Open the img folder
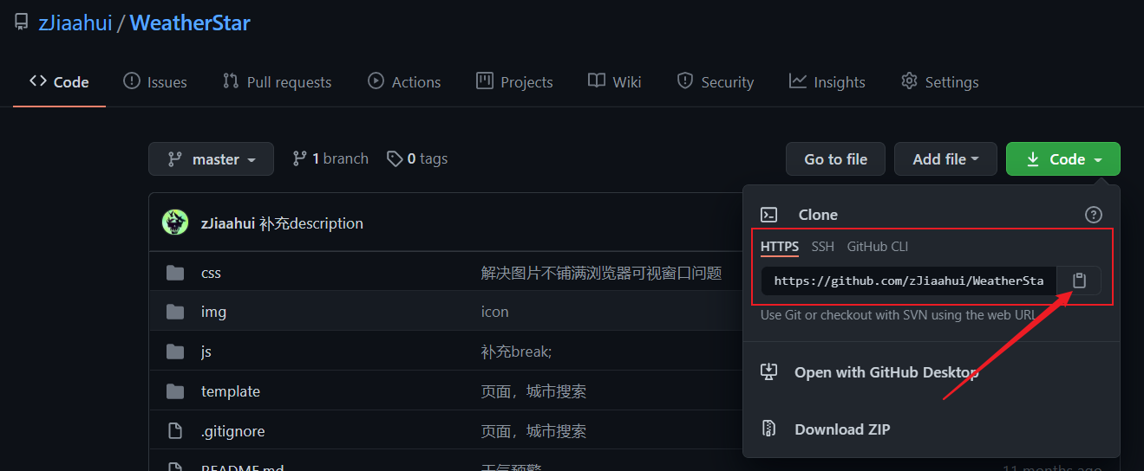 coord(213,312)
